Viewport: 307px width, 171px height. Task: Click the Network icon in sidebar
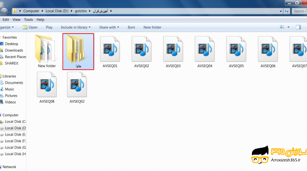click(x=1, y=167)
